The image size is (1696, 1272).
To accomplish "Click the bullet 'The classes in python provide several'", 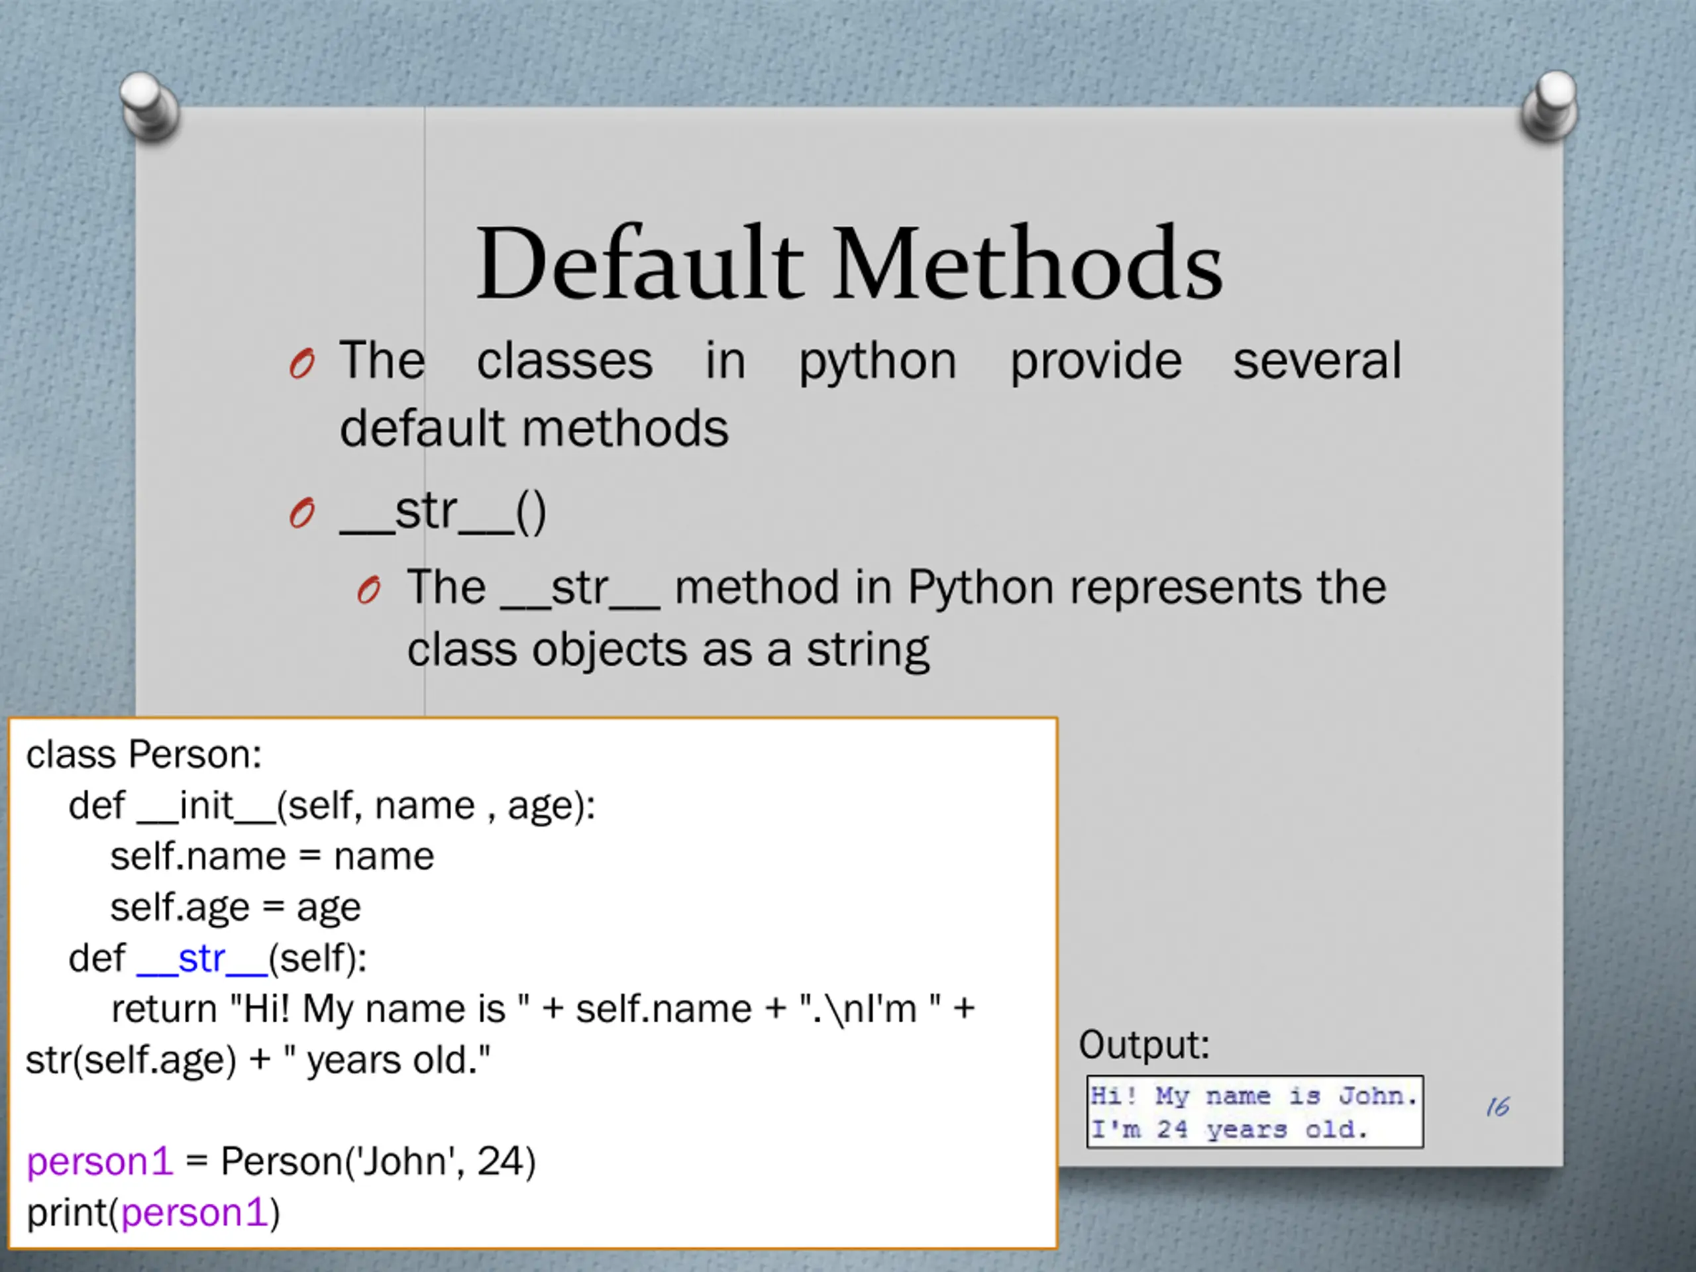I will coord(871,360).
